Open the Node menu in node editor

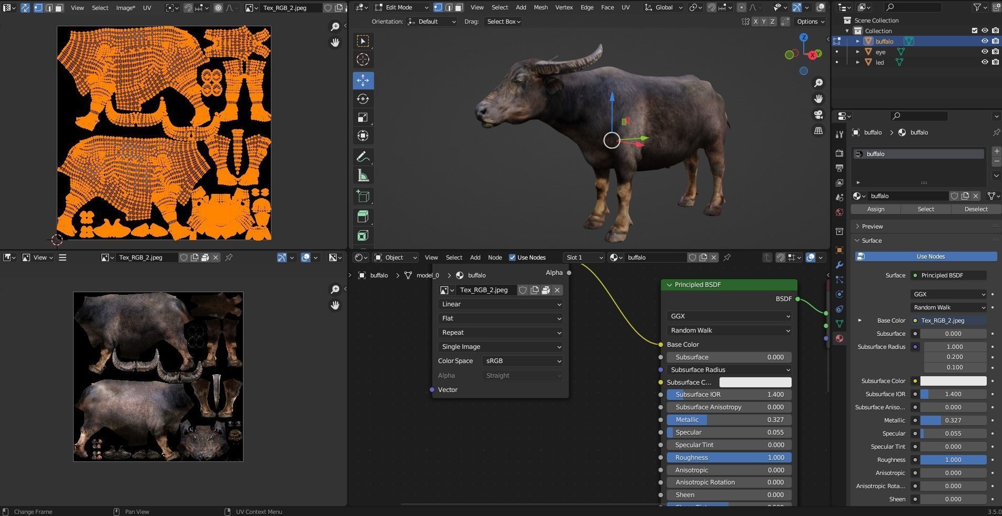tap(494, 257)
